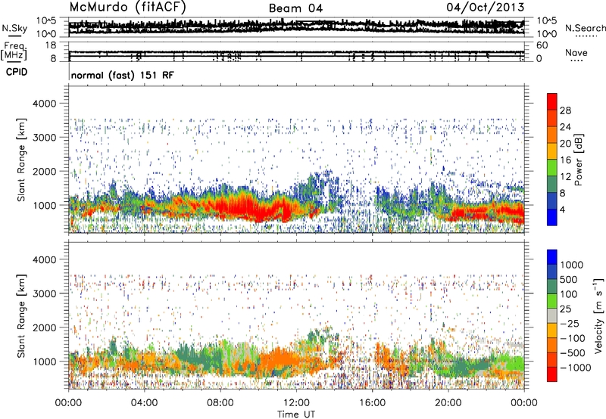
Task: Click the '2000' tick on the velocity panel
Action: [45, 327]
